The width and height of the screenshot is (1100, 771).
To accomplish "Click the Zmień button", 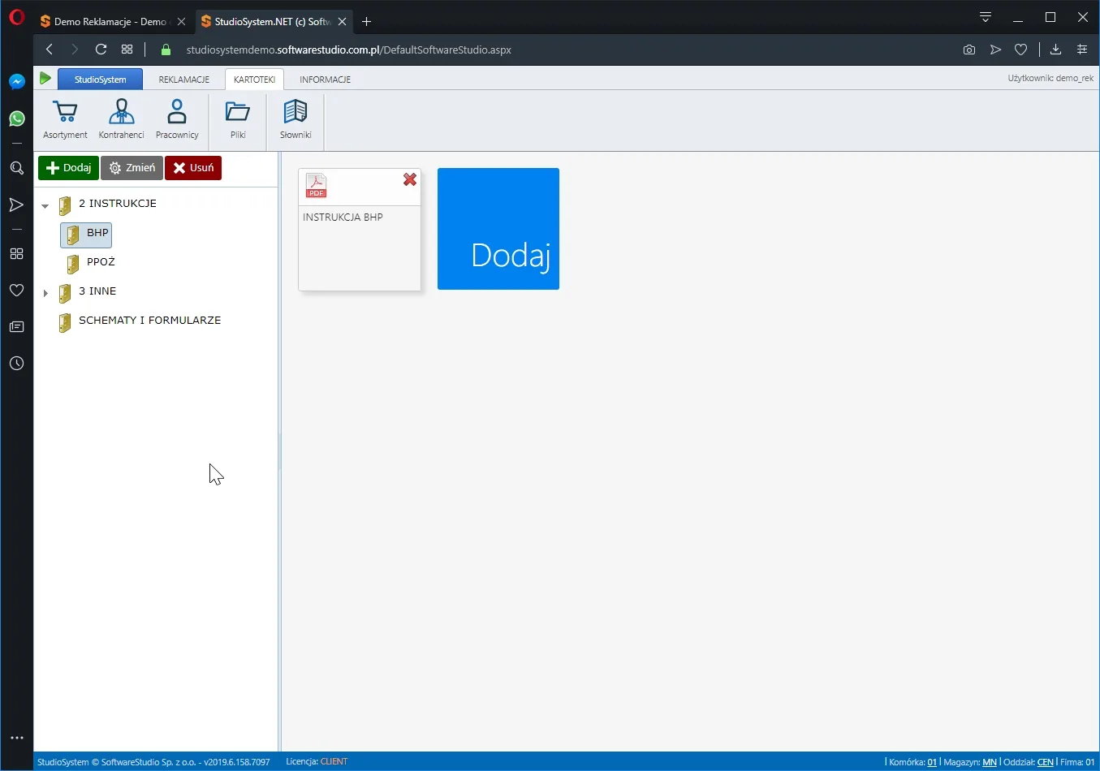I will [132, 168].
